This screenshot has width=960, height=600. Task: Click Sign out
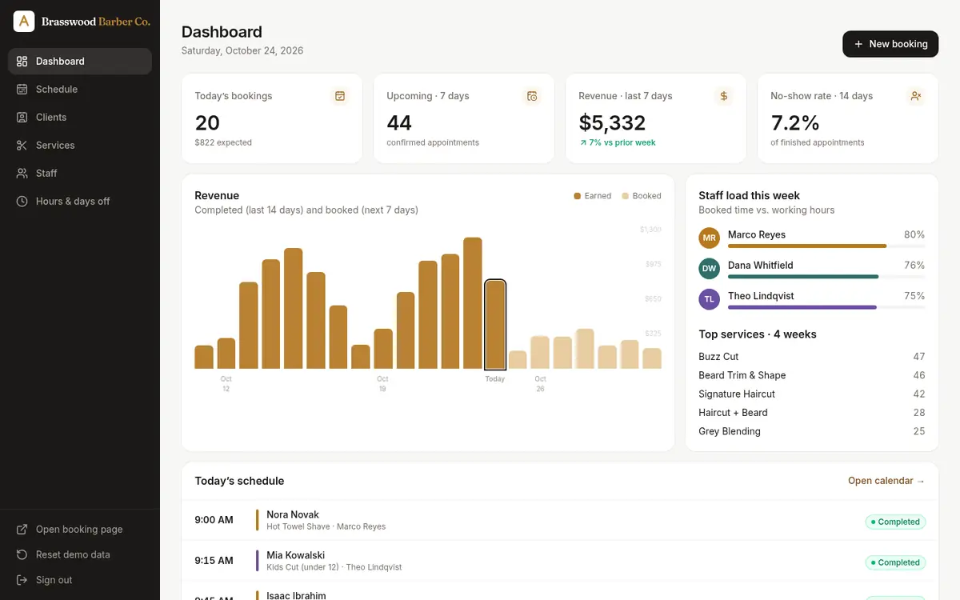80,580
